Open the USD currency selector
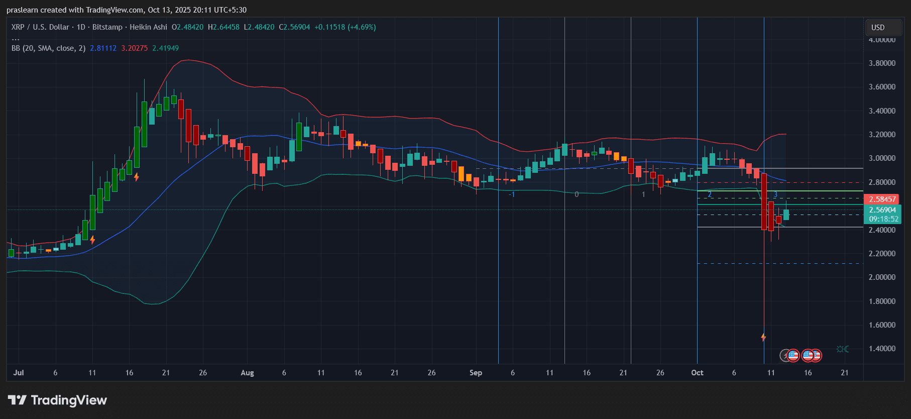 (x=878, y=28)
